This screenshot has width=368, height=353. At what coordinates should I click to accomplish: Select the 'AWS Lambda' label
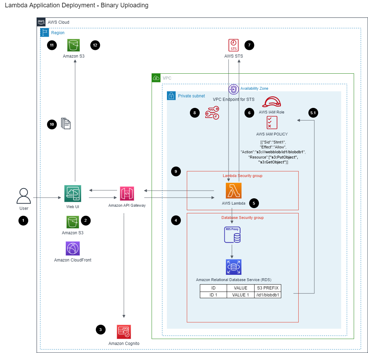tap(233, 203)
